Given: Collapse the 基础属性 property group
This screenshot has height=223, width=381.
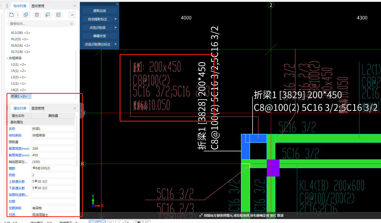Looking at the screenshot, I should point(8,122).
